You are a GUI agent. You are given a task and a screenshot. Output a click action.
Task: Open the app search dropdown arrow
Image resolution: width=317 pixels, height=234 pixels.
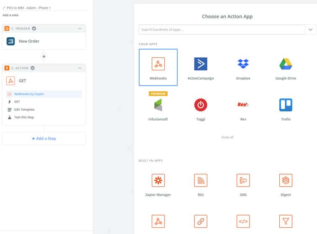(x=310, y=30)
